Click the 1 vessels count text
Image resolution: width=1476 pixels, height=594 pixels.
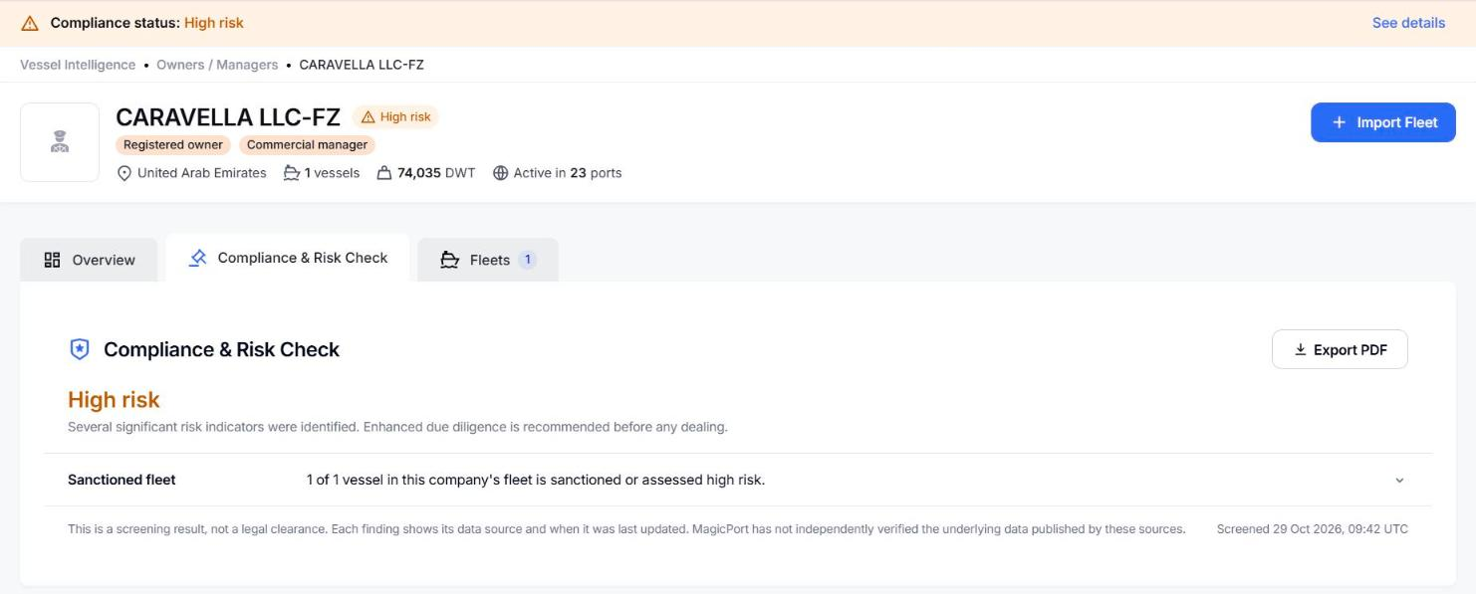click(x=333, y=173)
